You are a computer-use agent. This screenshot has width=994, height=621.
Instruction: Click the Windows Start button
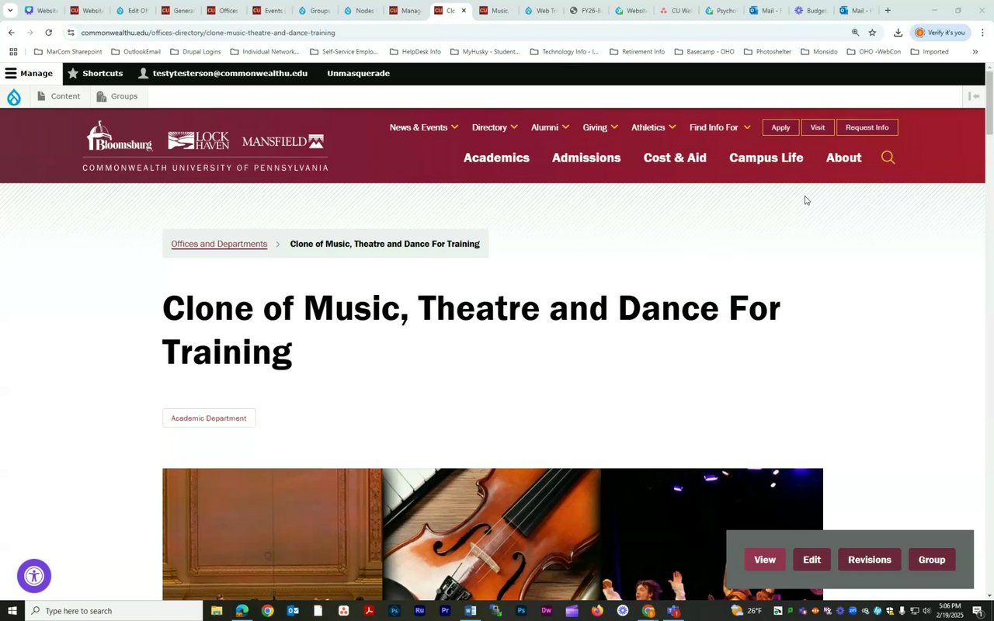pyautogui.click(x=12, y=611)
